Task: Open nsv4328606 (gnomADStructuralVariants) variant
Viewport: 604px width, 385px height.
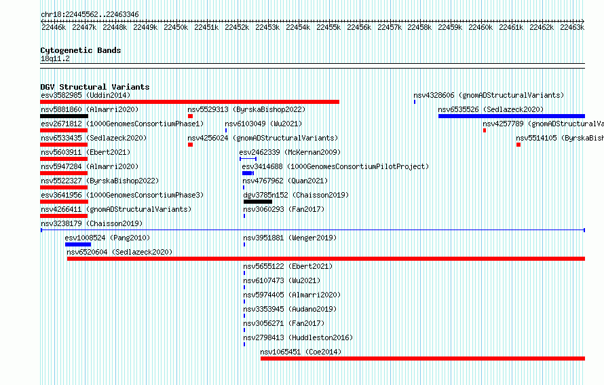Action: (x=489, y=95)
